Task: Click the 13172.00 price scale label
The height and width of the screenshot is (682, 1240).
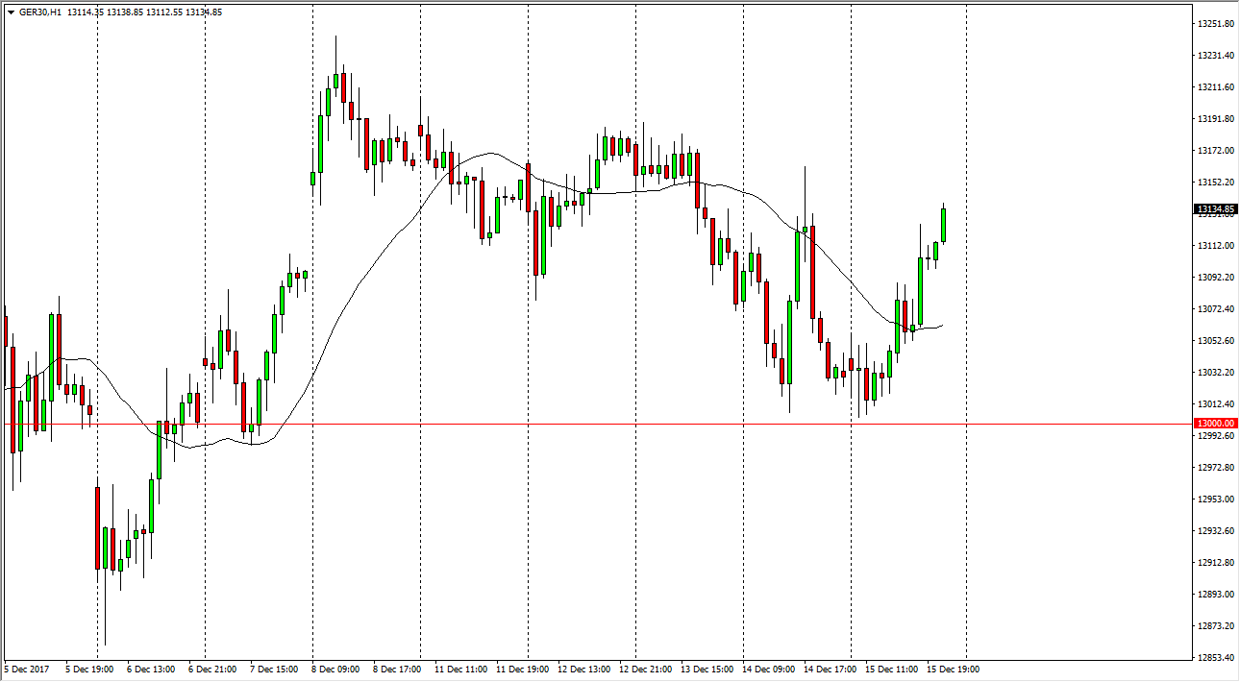Action: click(x=1215, y=151)
